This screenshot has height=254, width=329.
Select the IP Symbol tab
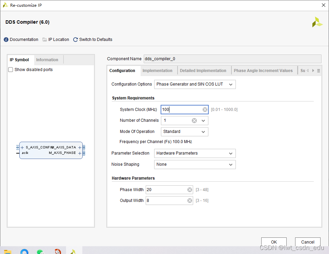click(x=19, y=60)
